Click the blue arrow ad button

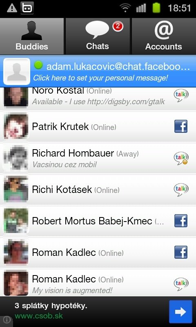[x=180, y=312]
